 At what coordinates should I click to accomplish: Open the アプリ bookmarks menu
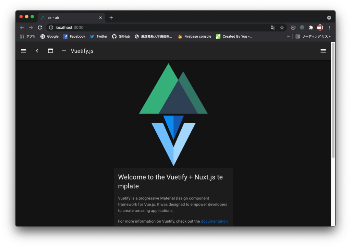(x=27, y=36)
